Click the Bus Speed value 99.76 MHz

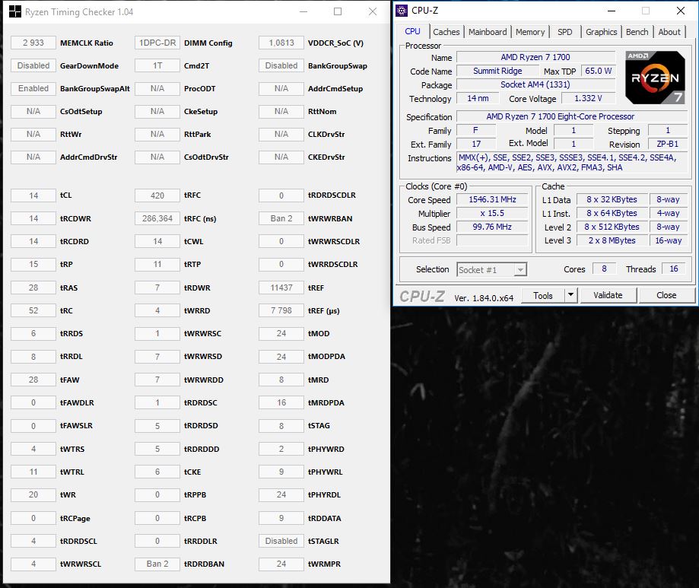492,227
